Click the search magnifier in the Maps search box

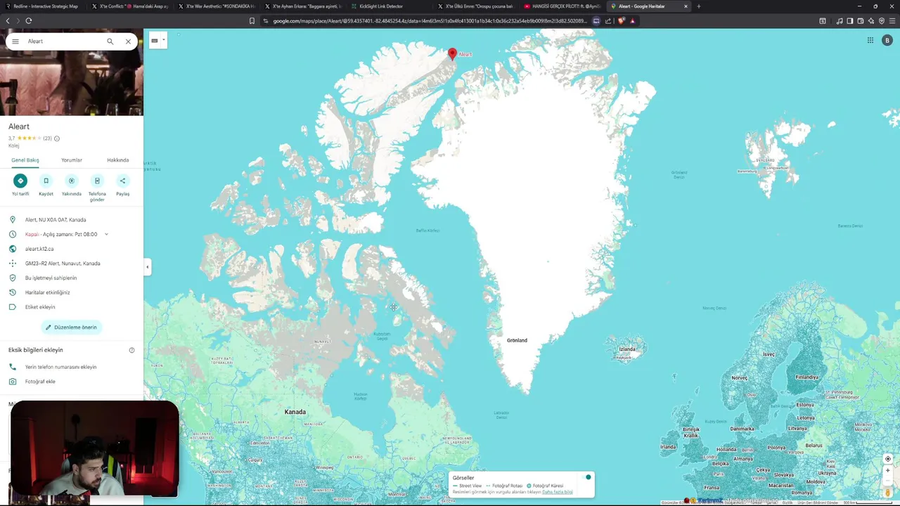point(110,41)
